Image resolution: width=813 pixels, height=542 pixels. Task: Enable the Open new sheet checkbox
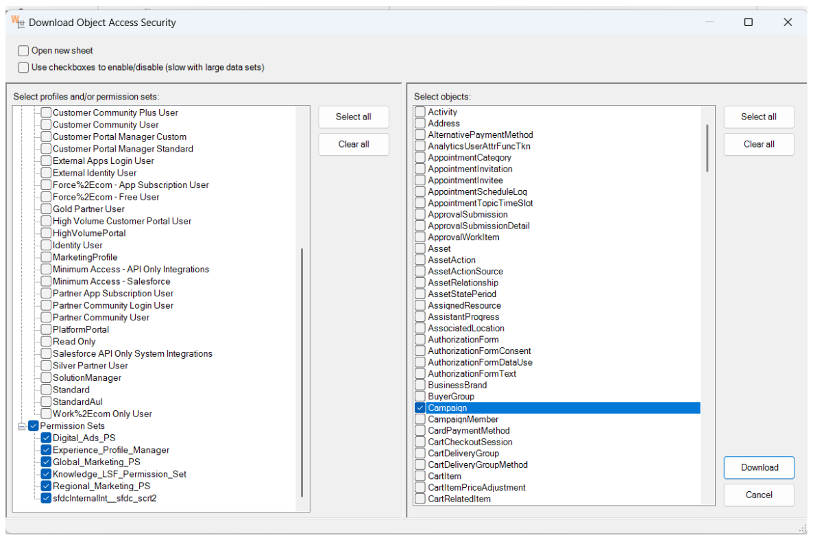[x=23, y=50]
